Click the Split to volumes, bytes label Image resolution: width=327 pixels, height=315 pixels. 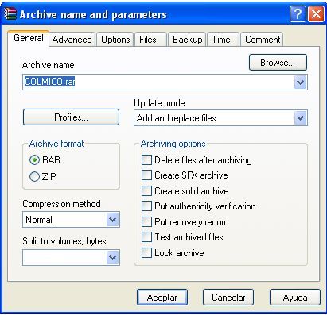(x=64, y=241)
